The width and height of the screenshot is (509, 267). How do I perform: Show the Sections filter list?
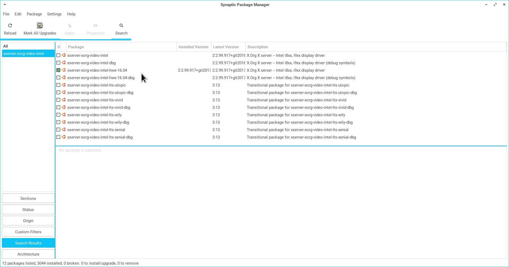[x=28, y=199]
